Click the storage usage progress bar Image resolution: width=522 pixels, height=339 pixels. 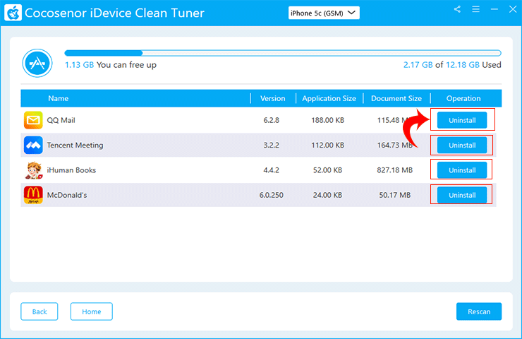tap(283, 53)
